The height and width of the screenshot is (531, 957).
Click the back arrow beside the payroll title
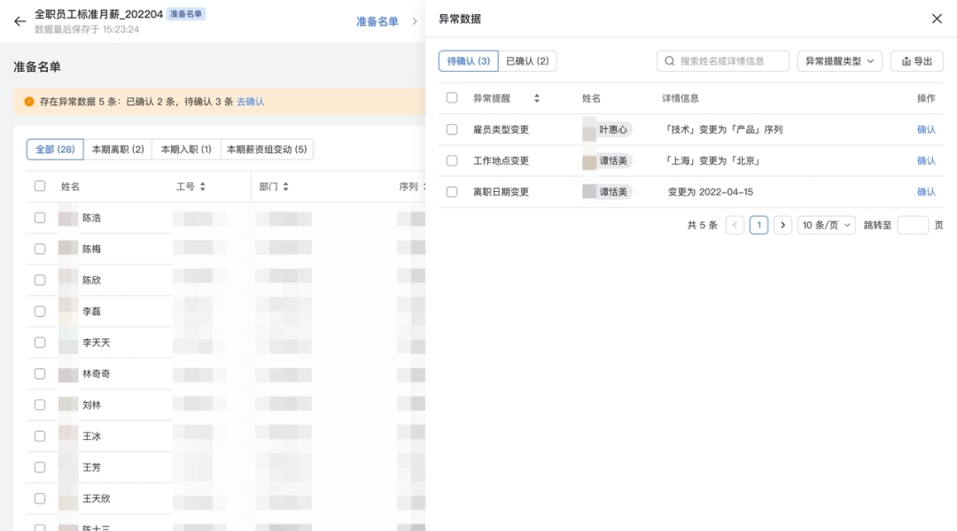19,21
